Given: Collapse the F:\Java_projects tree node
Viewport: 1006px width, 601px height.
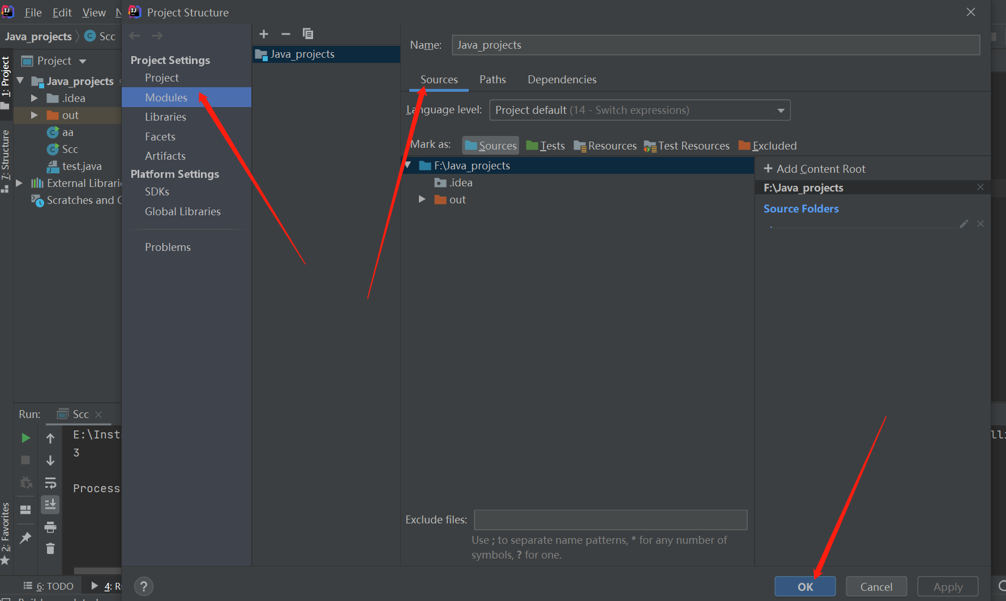Looking at the screenshot, I should click(409, 165).
